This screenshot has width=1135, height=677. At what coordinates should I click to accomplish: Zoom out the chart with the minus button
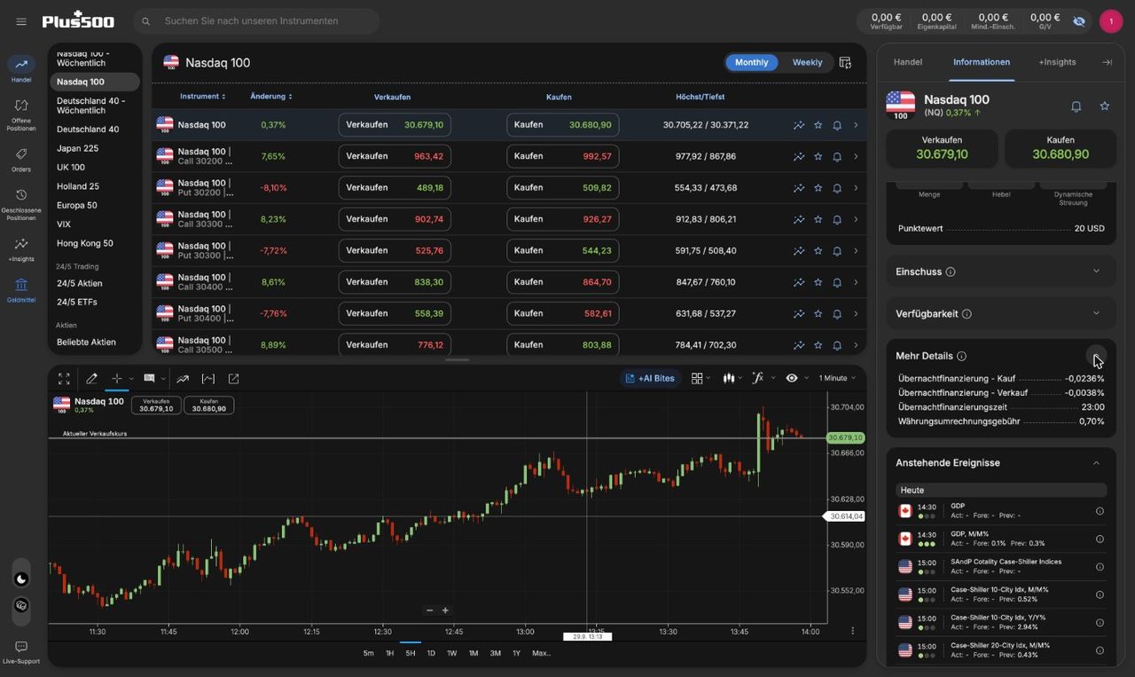430,610
